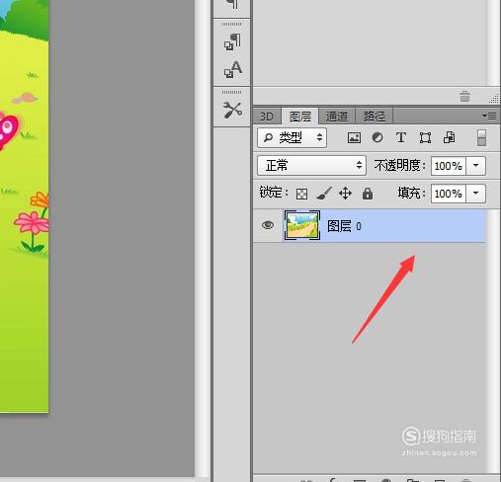Open the 类型 filter type dropdown
The width and height of the screenshot is (501, 482).
tap(292, 137)
